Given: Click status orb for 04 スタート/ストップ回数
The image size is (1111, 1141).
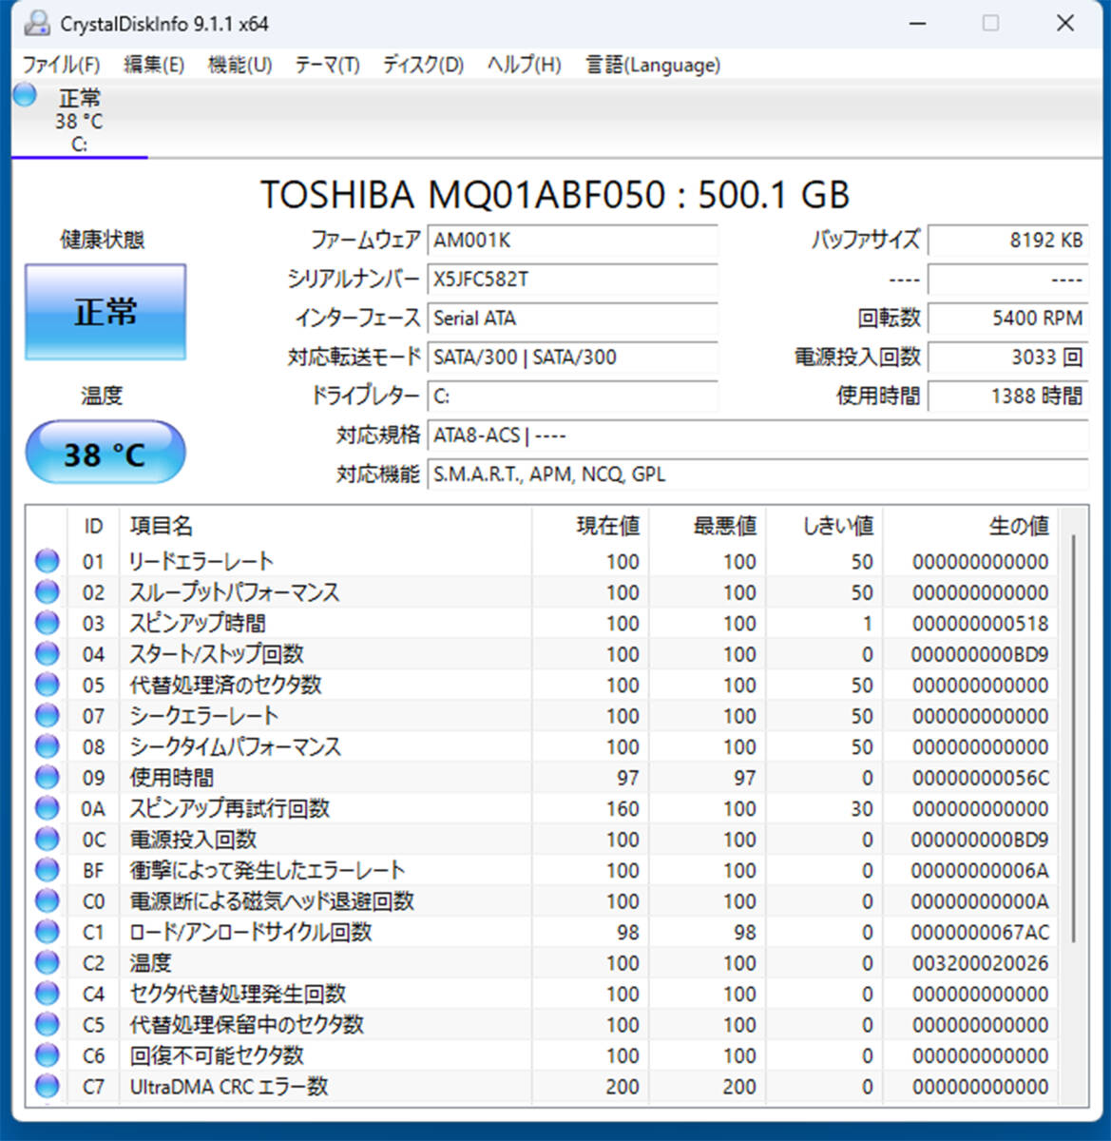Looking at the screenshot, I should click(47, 654).
